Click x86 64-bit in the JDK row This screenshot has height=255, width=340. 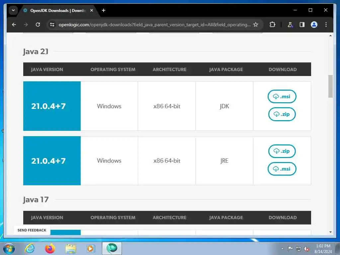click(167, 106)
